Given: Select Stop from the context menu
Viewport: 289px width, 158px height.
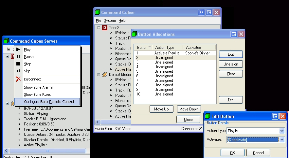Looking at the screenshot, I should click(27, 64).
